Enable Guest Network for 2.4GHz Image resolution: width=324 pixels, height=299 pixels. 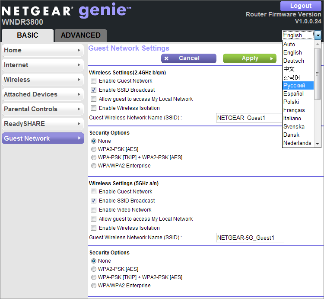[94, 80]
